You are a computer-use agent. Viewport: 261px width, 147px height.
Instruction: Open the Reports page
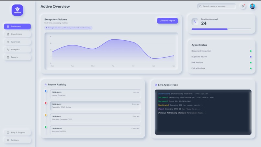tap(17, 57)
